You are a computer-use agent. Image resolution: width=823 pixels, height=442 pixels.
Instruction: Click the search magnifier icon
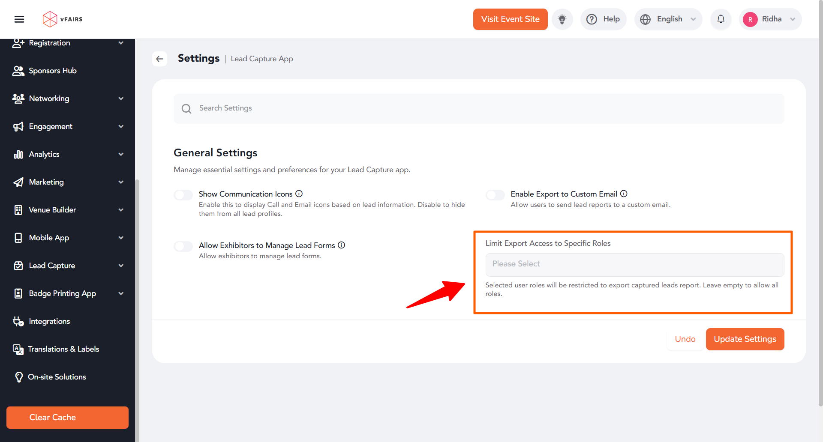(x=186, y=109)
